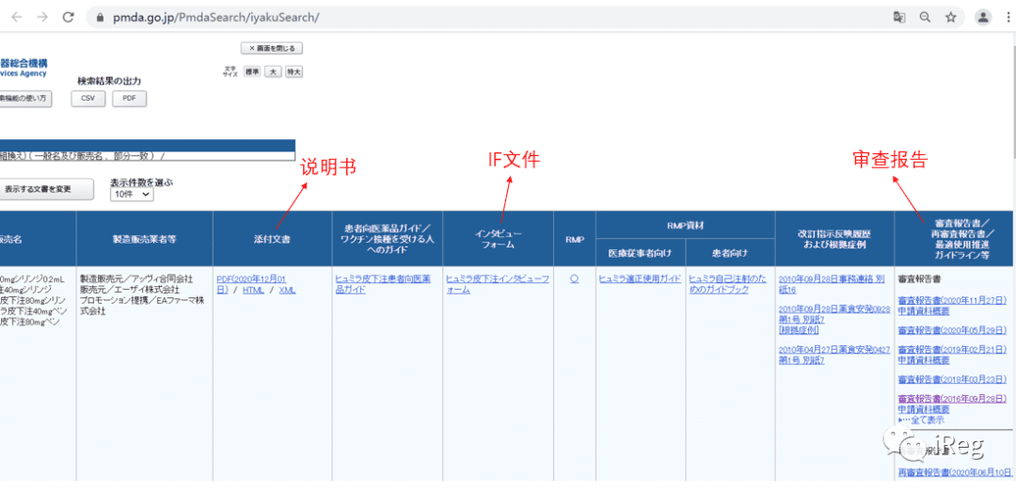Image resolution: width=1016 pixels, height=492 pixels.
Task: Open the ヒュミラ皮下注インタビューフォーム link
Action: [x=497, y=284]
